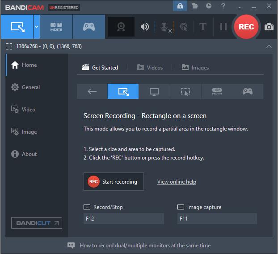Toggle mouse click effects
This screenshot has width=278, height=254.
pyautogui.click(x=184, y=27)
